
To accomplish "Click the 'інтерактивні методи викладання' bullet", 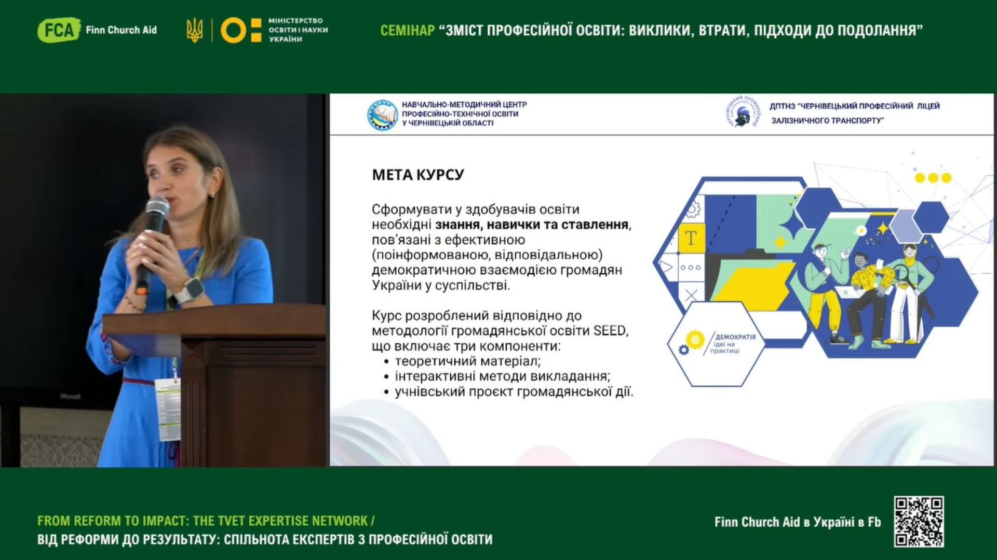I will coord(502,376).
